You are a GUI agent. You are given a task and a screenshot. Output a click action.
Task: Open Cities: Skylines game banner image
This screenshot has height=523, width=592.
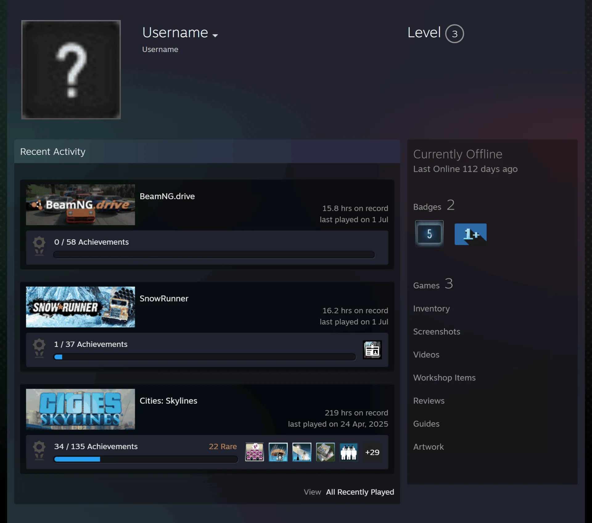(80, 409)
